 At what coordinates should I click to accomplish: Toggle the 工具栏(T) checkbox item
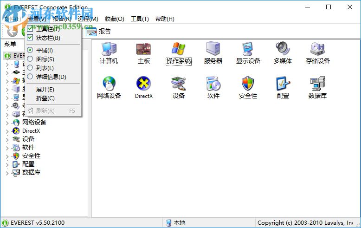pyautogui.click(x=53, y=29)
